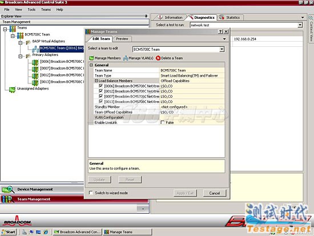Collapse the BCM5708C Team tree node

tap(13, 36)
